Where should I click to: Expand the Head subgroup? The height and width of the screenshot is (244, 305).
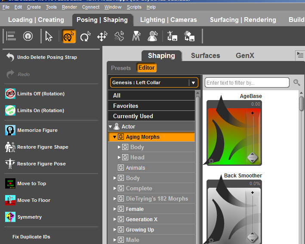click(119, 157)
